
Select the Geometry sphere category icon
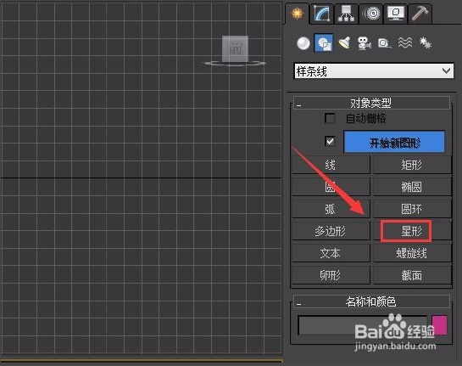[303, 43]
